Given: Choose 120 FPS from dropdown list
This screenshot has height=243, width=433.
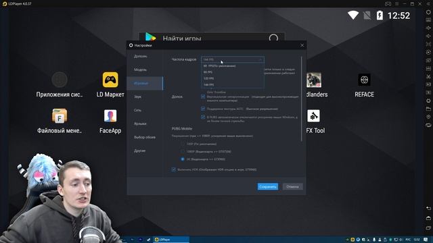Looking at the screenshot, I should click(x=233, y=78).
